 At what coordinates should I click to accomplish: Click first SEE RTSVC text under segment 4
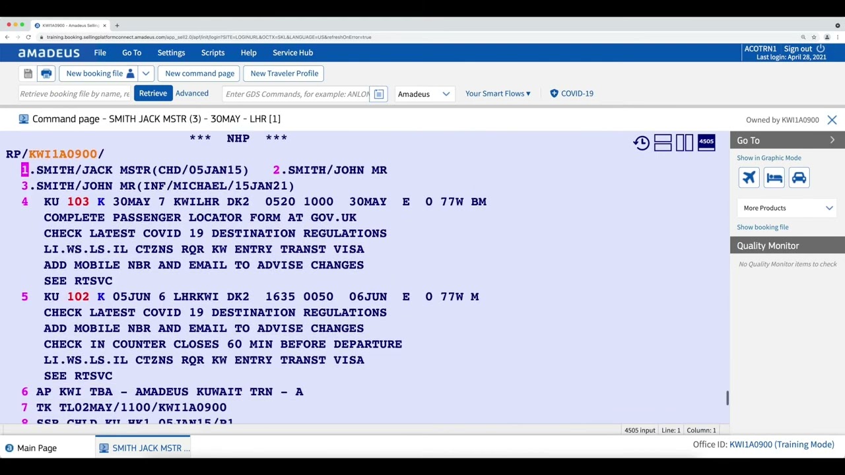[78, 281]
